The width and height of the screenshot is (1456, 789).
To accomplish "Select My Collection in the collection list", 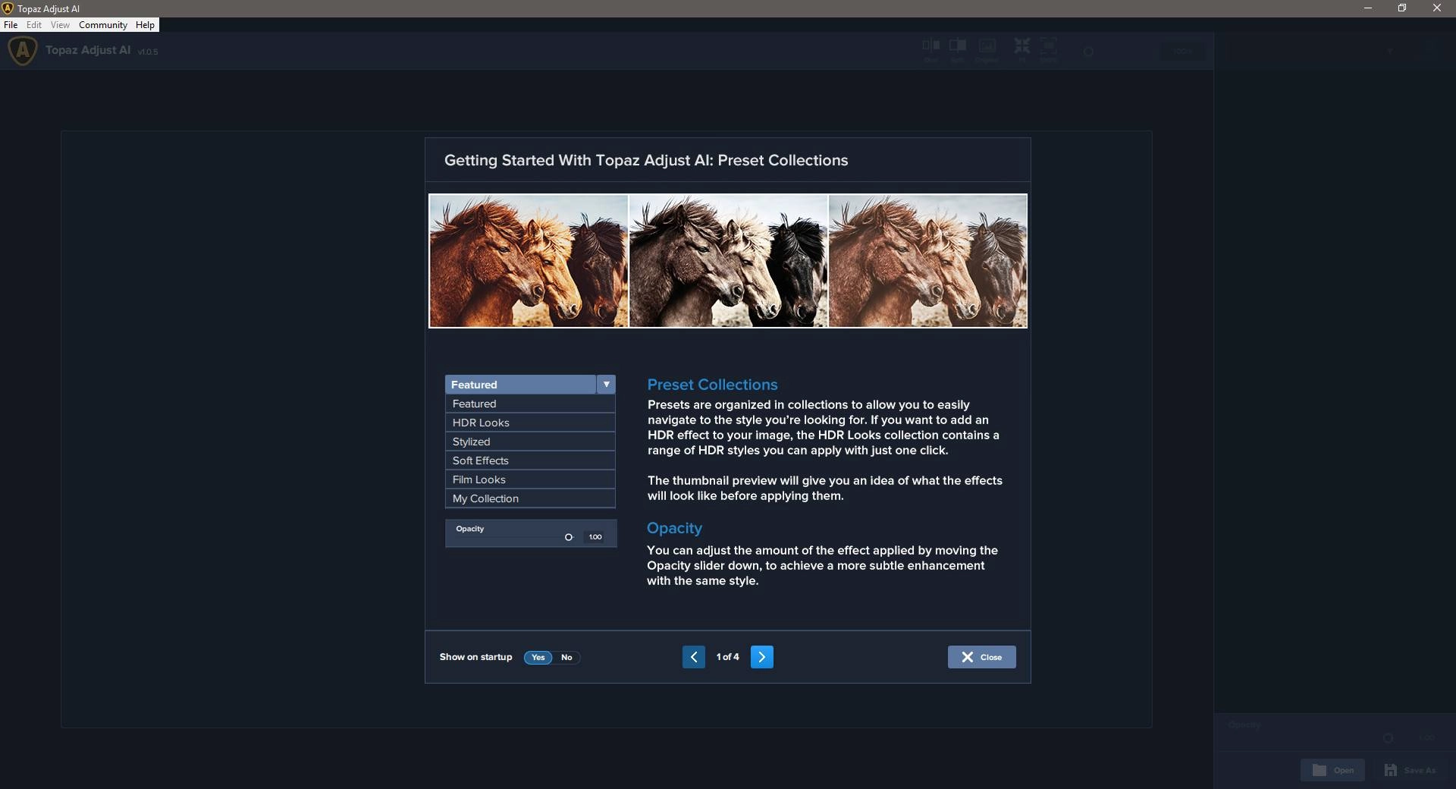I will (530, 498).
